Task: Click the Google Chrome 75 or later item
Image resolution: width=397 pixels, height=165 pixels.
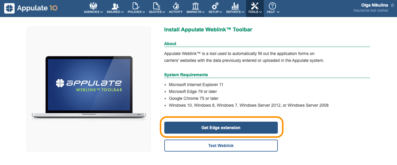Action: (194, 98)
